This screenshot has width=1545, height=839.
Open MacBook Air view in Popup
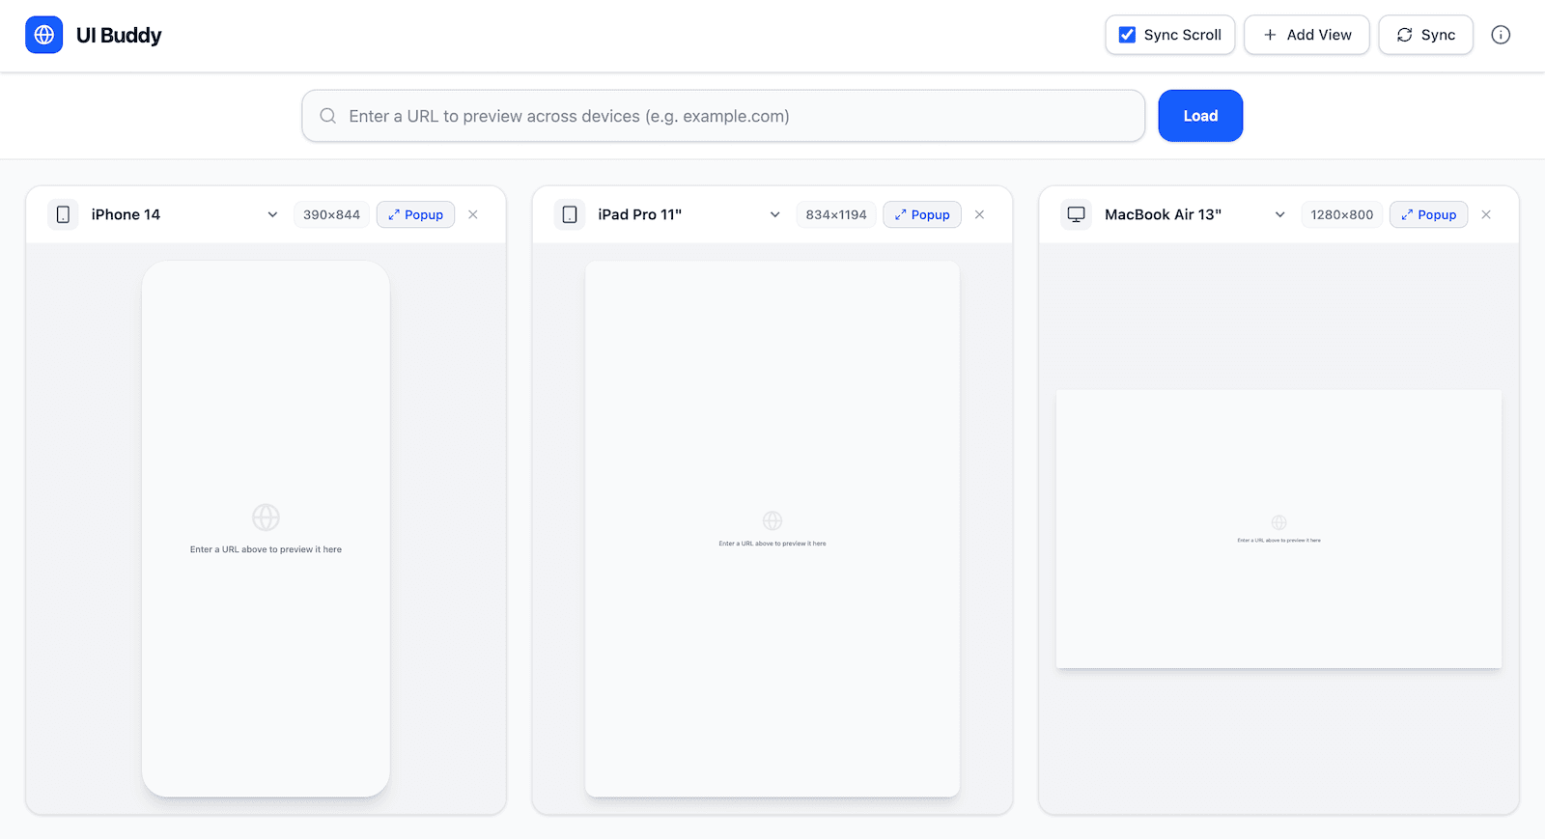(1428, 214)
